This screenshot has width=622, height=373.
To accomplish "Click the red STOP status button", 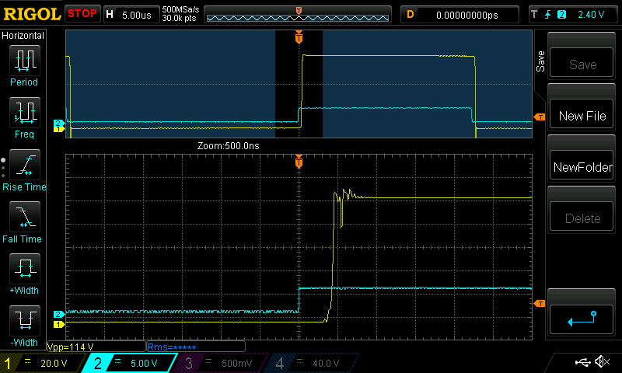I will (82, 14).
